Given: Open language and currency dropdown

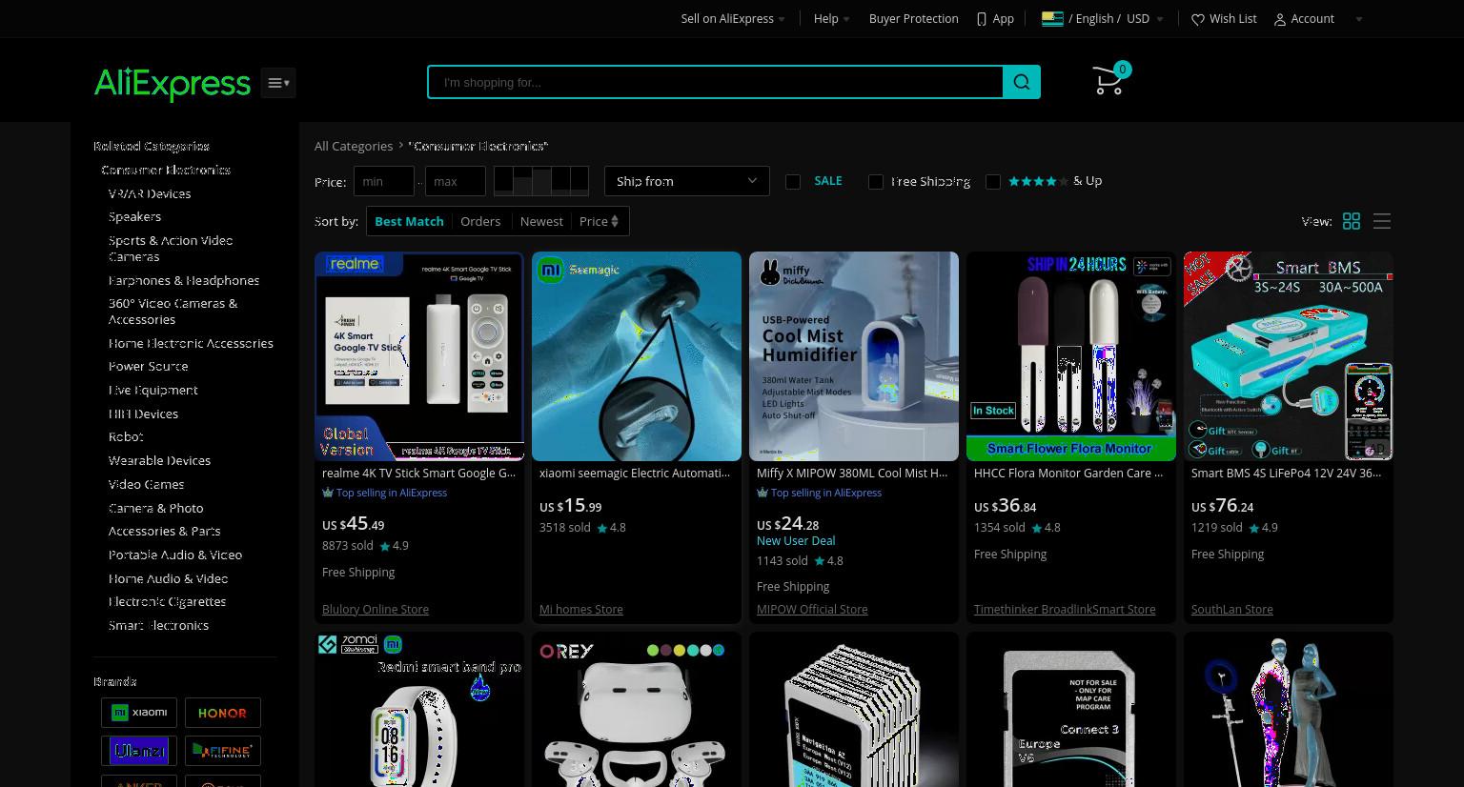Looking at the screenshot, I should [x=1103, y=19].
